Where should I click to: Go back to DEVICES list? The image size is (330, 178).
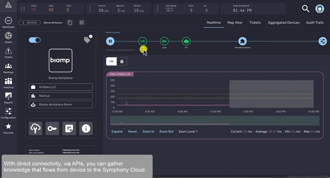tap(29, 22)
